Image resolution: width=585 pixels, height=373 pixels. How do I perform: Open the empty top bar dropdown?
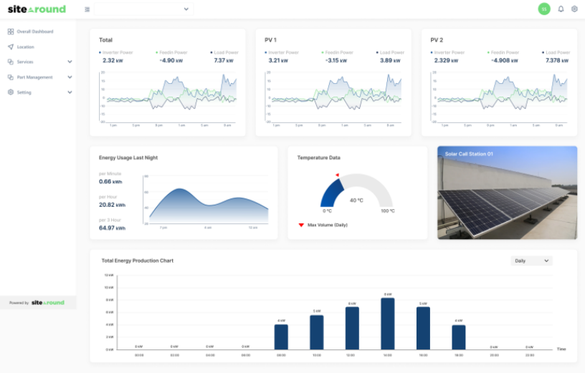coord(143,9)
